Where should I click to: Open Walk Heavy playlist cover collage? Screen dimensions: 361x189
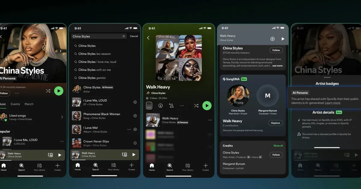[179, 58]
